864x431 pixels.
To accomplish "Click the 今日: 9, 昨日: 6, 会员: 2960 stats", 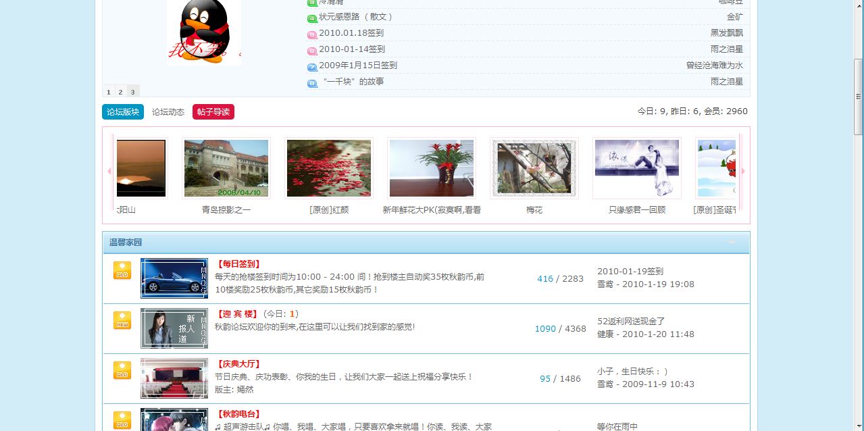I will pos(692,111).
